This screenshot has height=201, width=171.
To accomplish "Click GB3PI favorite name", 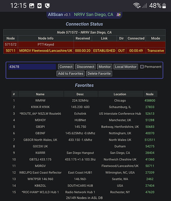I will pos(40,126).
